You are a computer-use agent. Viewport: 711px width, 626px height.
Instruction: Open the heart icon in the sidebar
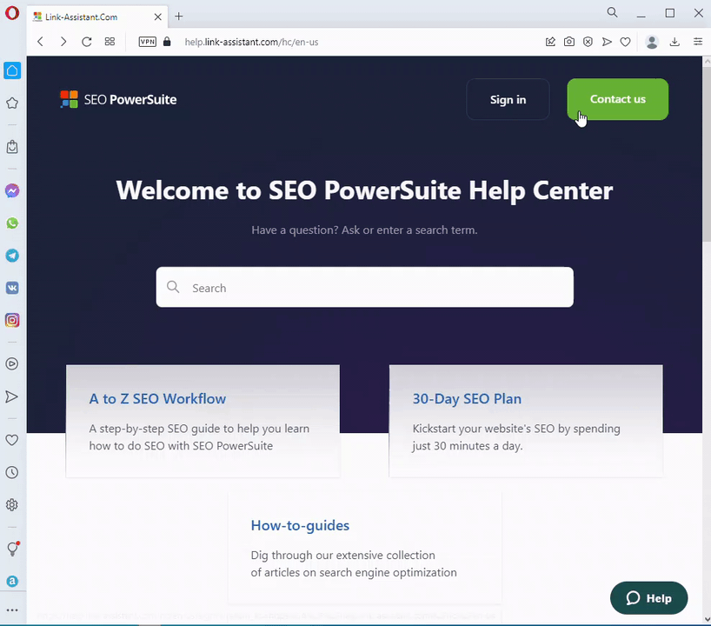click(x=12, y=440)
